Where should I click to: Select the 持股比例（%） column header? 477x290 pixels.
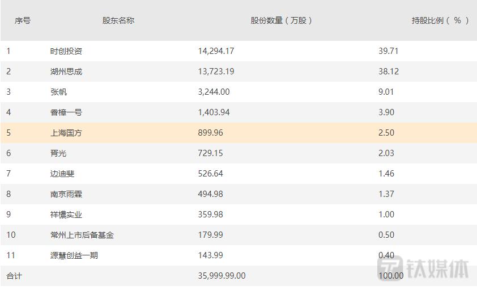tap(440, 20)
